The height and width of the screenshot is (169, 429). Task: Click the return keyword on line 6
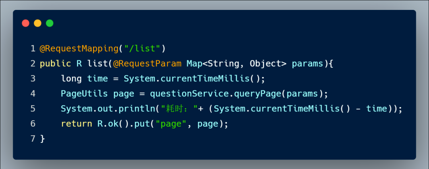tap(76, 124)
